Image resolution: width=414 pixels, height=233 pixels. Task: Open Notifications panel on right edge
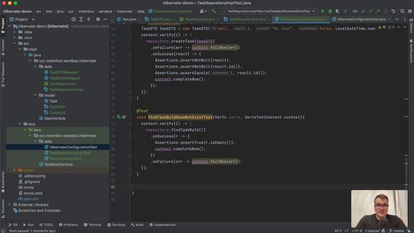pyautogui.click(x=411, y=51)
